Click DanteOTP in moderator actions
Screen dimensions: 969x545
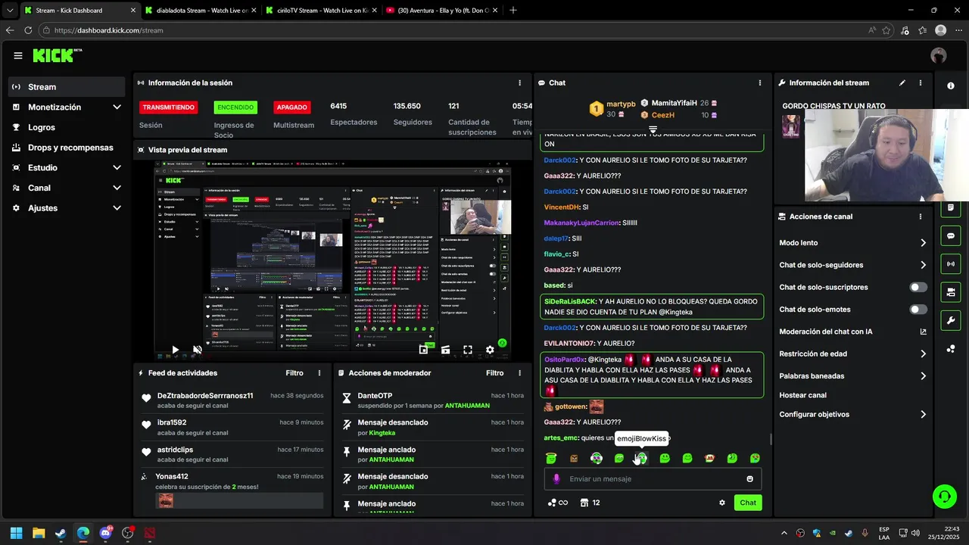[x=375, y=396]
